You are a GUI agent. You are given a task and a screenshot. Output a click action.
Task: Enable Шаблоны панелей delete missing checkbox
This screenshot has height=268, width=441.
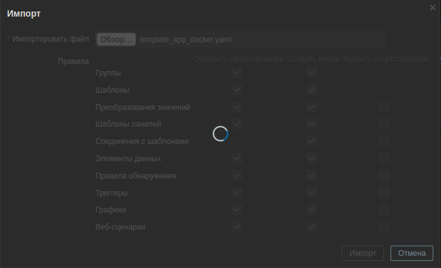[x=384, y=123]
